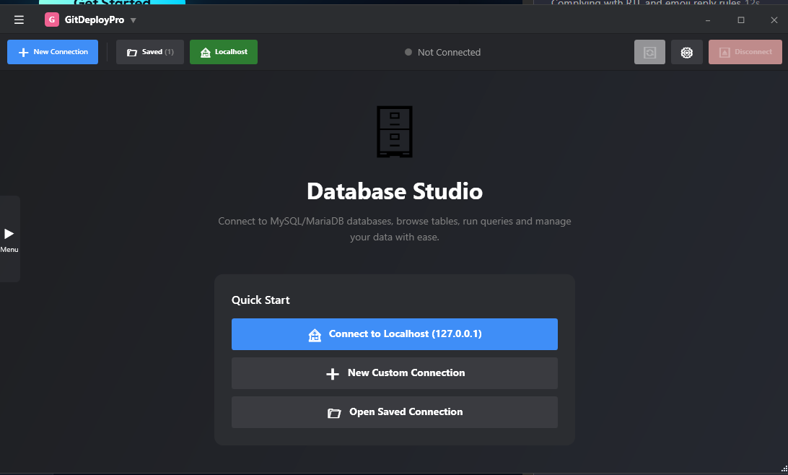Screen dimensions: 788x475
Task: Click the database cabinet illustration
Action: click(394, 131)
